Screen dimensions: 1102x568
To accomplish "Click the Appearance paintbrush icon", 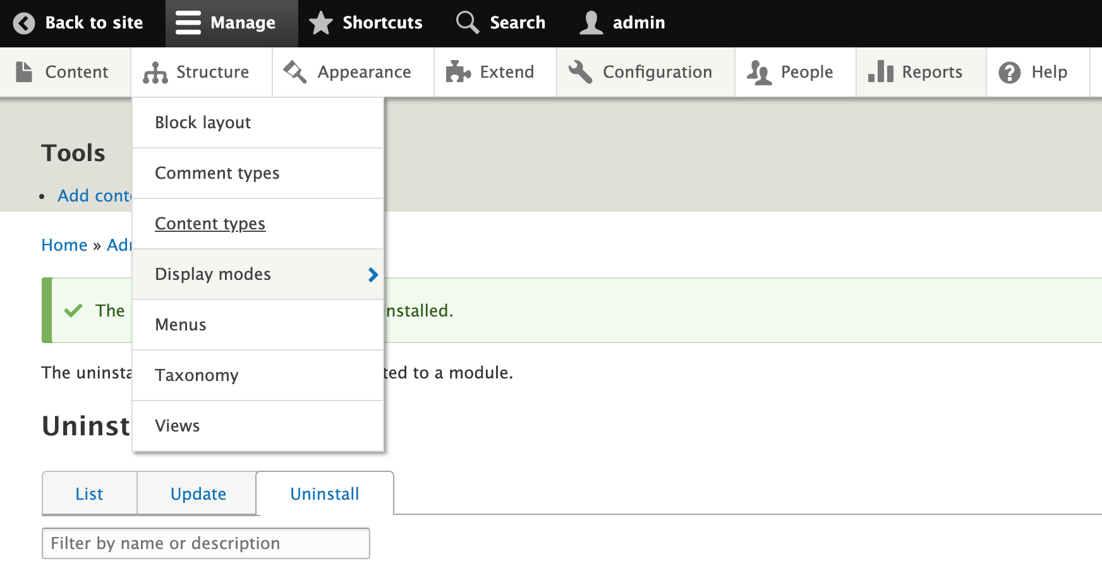I will [x=295, y=72].
